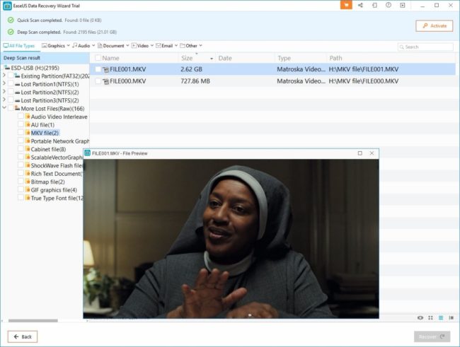This screenshot has width=460, height=347.
Task: Click the Search input field
Action: (x=425, y=47)
